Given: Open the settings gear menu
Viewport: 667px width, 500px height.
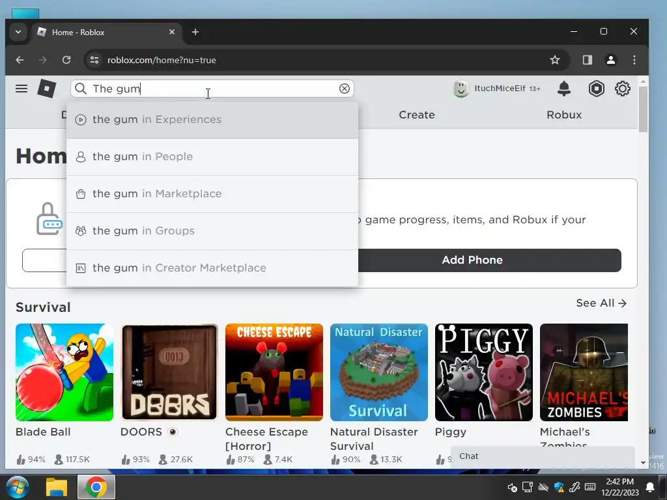Looking at the screenshot, I should tap(622, 89).
